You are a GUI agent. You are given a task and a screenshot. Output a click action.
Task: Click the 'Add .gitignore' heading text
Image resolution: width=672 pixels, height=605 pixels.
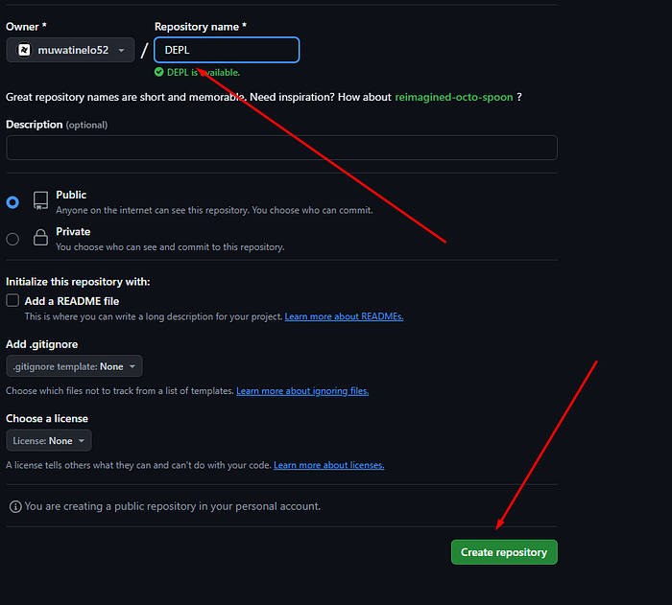(x=42, y=344)
